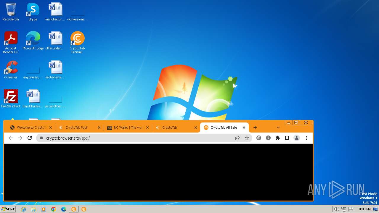Close the CryptoTab Pool tab
Screen dimensions: 379x213
click(99, 128)
